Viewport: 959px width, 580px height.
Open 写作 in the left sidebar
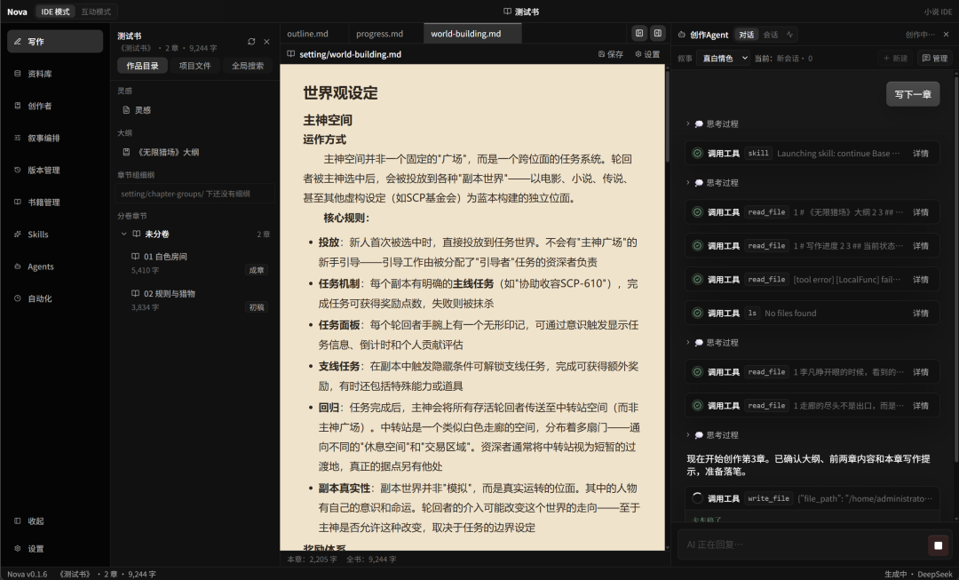pyautogui.click(x=55, y=42)
